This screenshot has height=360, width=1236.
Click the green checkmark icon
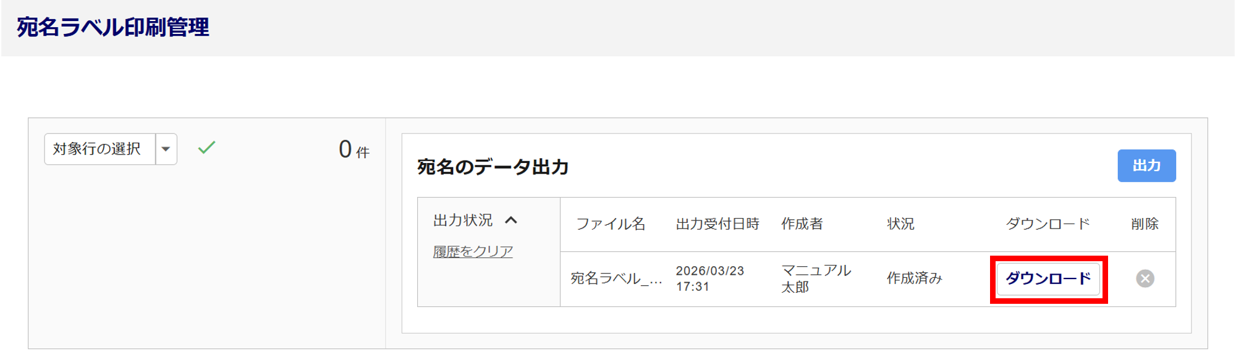[206, 148]
